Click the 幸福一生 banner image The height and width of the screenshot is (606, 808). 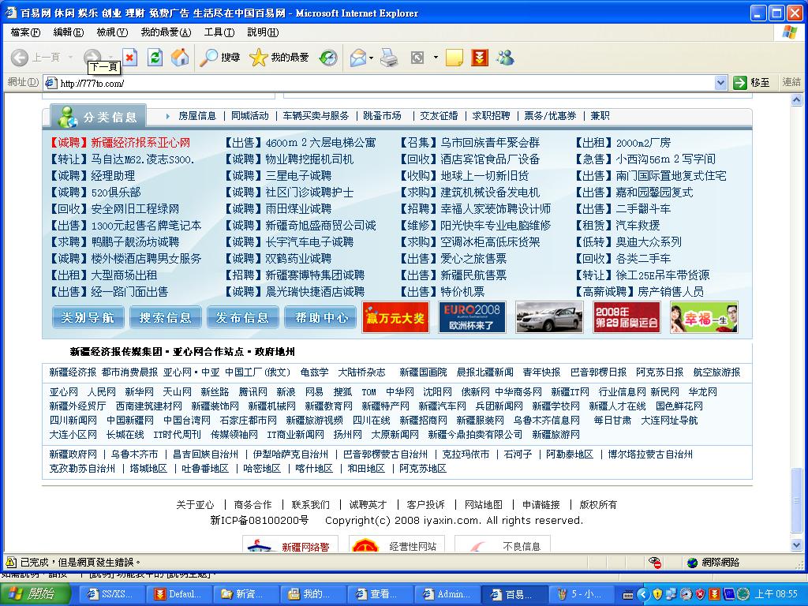[x=704, y=317]
